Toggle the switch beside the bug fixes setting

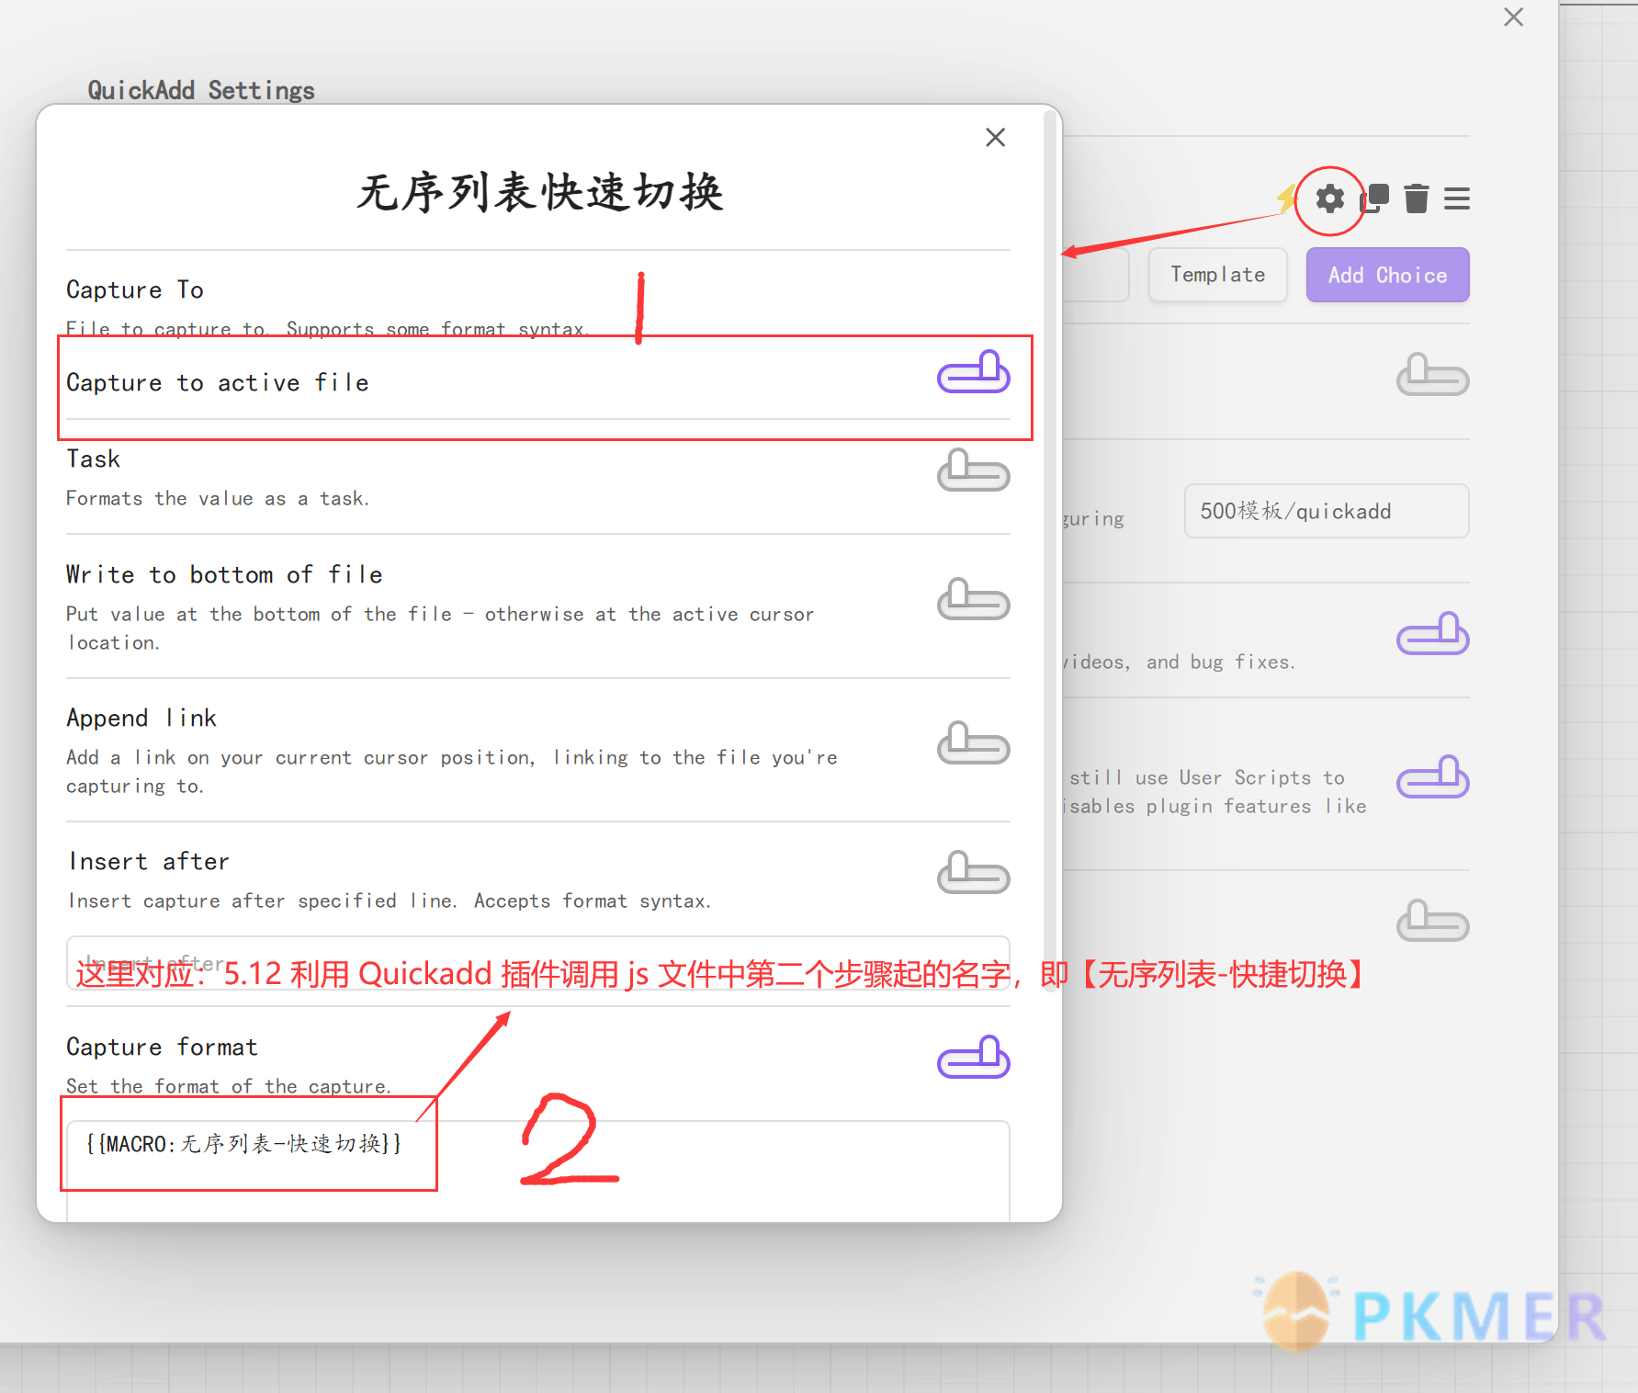tap(1432, 633)
